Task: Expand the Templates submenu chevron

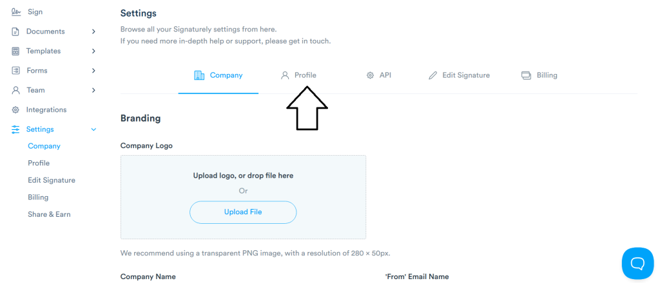Action: [x=94, y=51]
